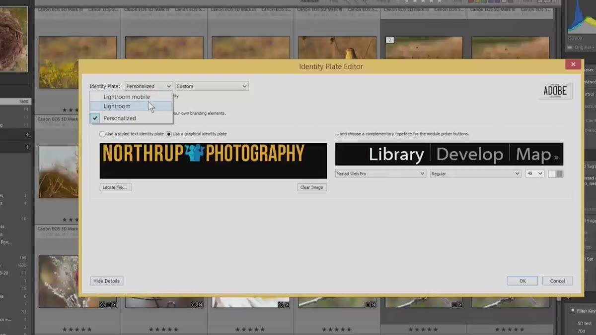Open the Identity Plate dropdown showing Personalized
The width and height of the screenshot is (596, 335).
pos(149,86)
